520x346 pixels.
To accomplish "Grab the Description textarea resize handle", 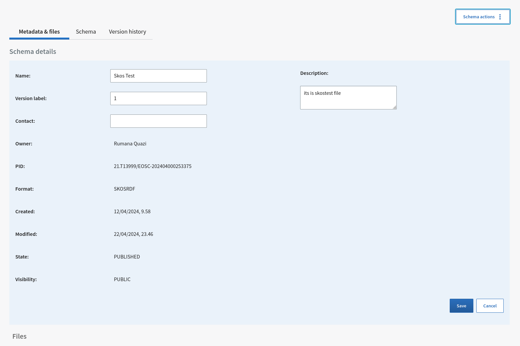I will [x=394, y=107].
